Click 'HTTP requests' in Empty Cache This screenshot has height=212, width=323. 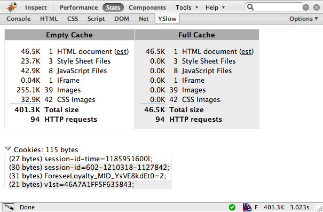pyautogui.click(x=70, y=120)
